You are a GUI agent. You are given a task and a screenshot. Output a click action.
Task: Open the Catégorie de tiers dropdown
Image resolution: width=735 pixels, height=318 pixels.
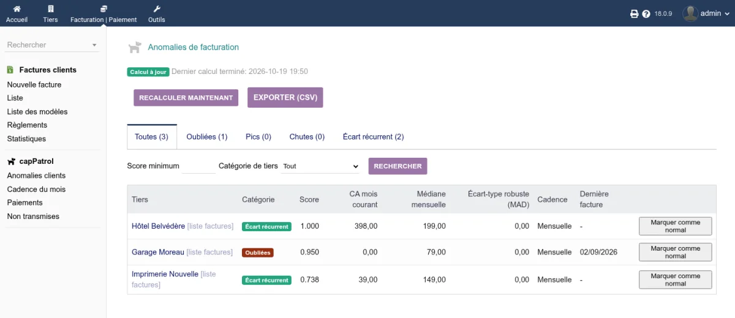tap(320, 166)
